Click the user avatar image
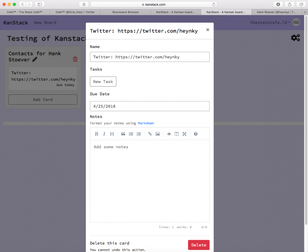This screenshot has height=252, width=308. point(296,22)
